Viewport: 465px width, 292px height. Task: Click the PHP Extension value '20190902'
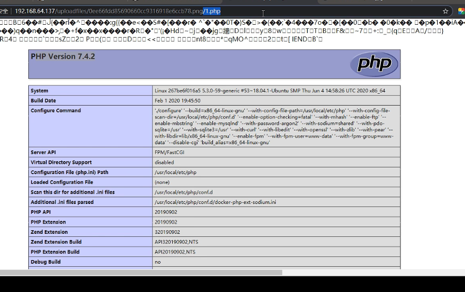coord(166,222)
